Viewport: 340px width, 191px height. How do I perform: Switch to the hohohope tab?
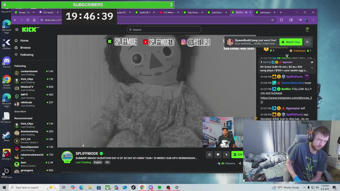tap(266, 12)
